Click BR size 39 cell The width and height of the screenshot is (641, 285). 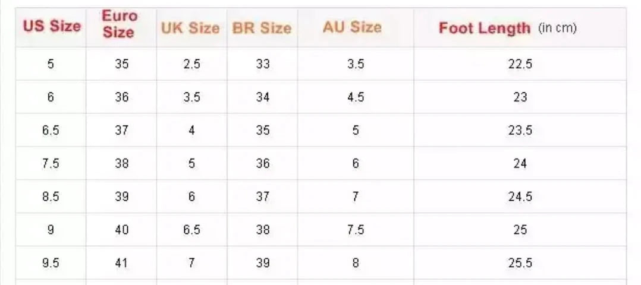[x=262, y=263]
